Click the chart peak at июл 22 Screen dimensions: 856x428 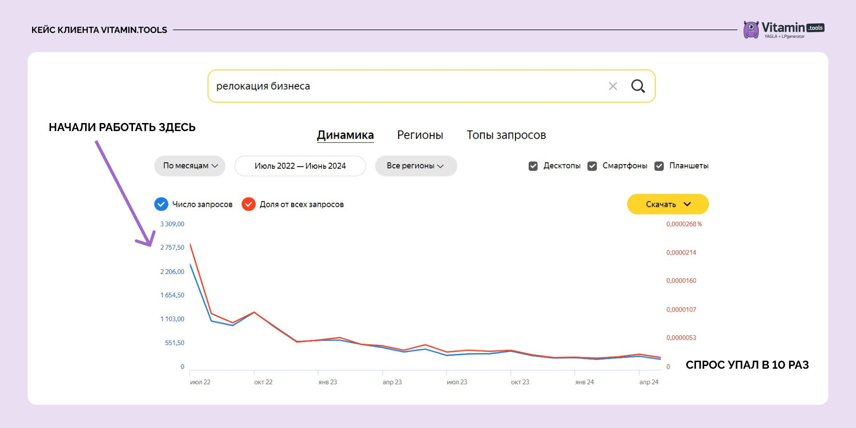(x=191, y=245)
